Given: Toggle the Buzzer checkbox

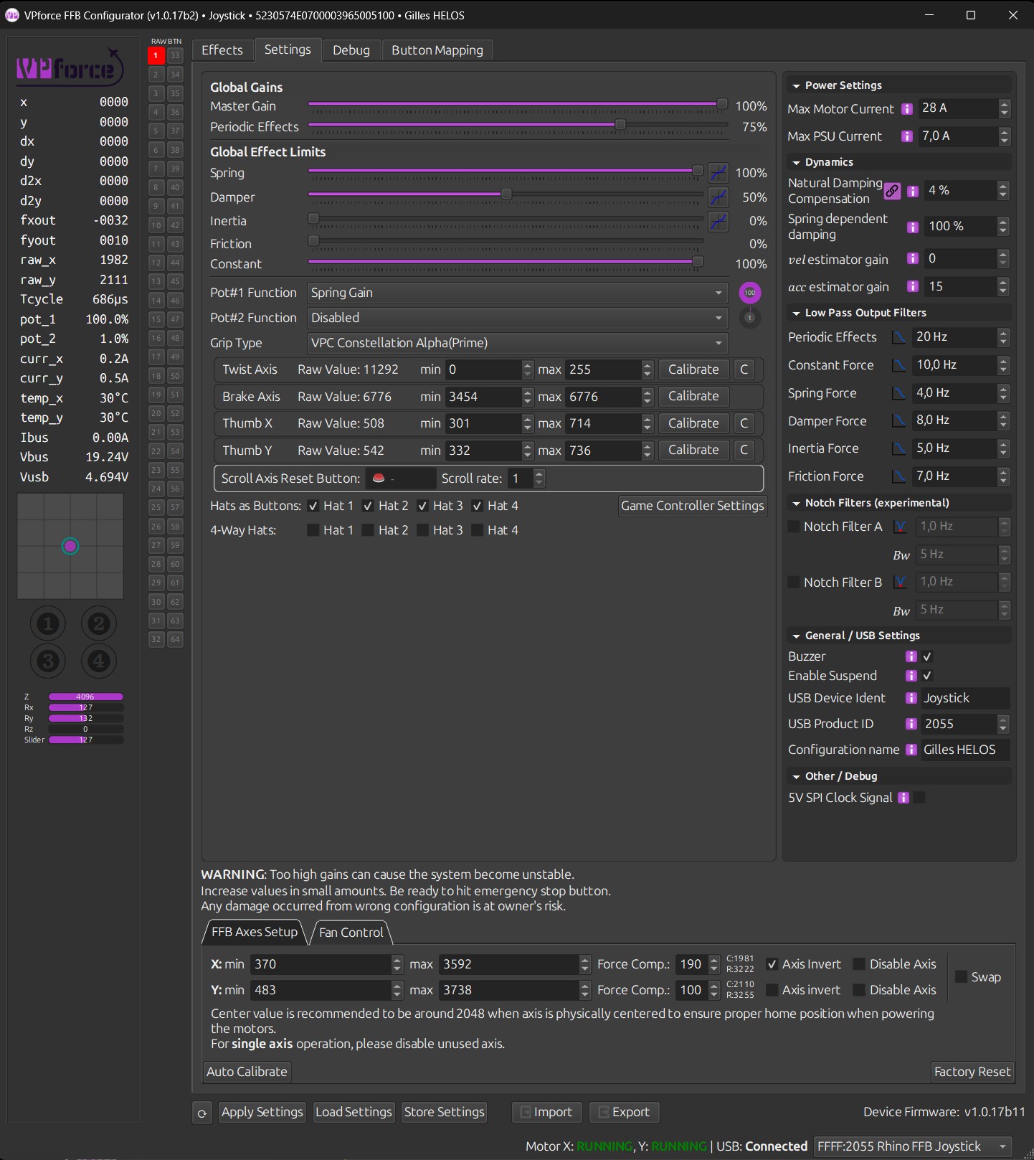Looking at the screenshot, I should (927, 656).
